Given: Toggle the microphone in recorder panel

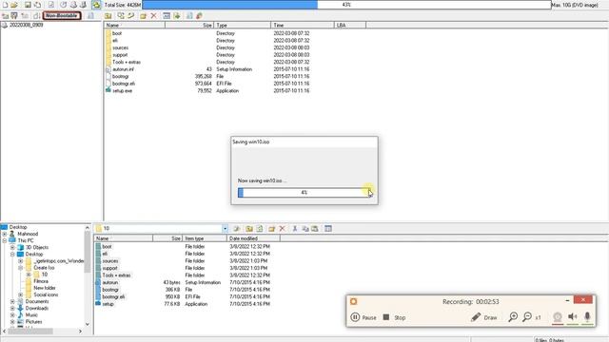Looking at the screenshot, I should (587, 316).
